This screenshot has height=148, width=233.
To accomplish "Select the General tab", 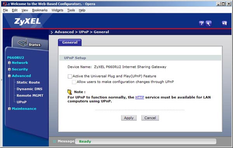I will pos(70,42).
